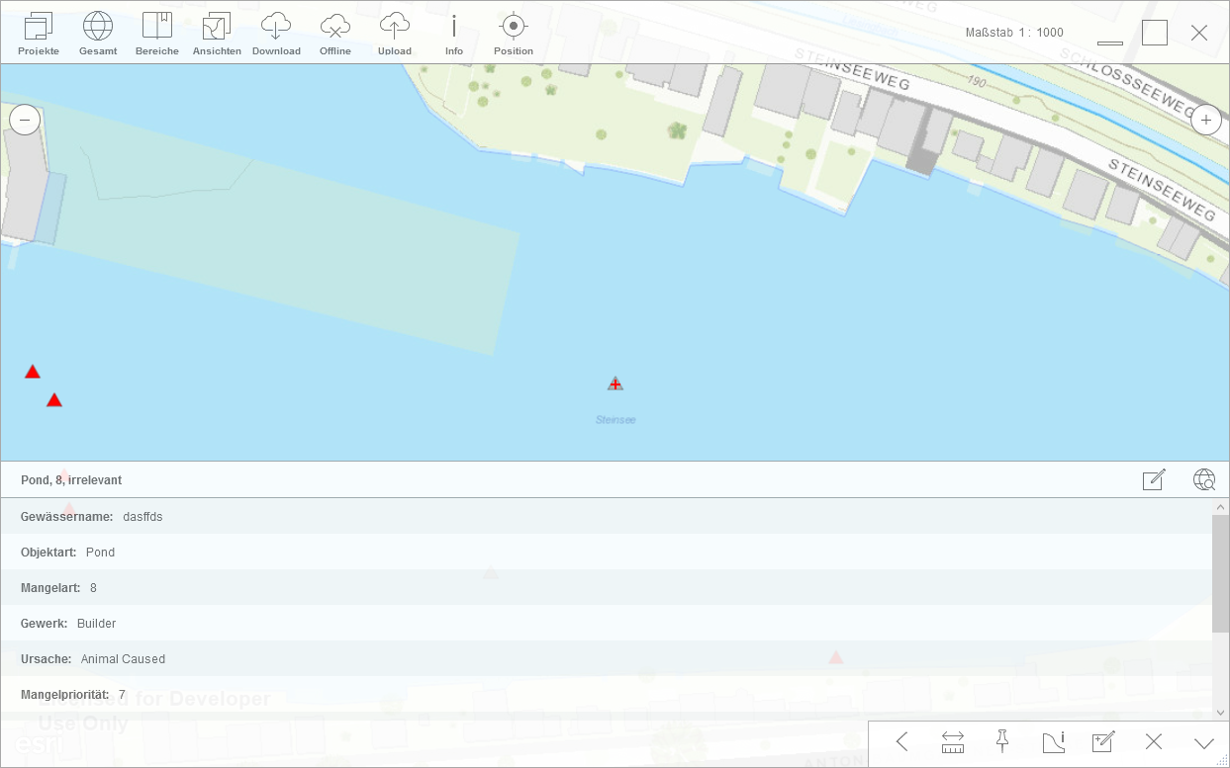The width and height of the screenshot is (1230, 768).
Task: Click the pin tool icon
Action: pos(1002,742)
